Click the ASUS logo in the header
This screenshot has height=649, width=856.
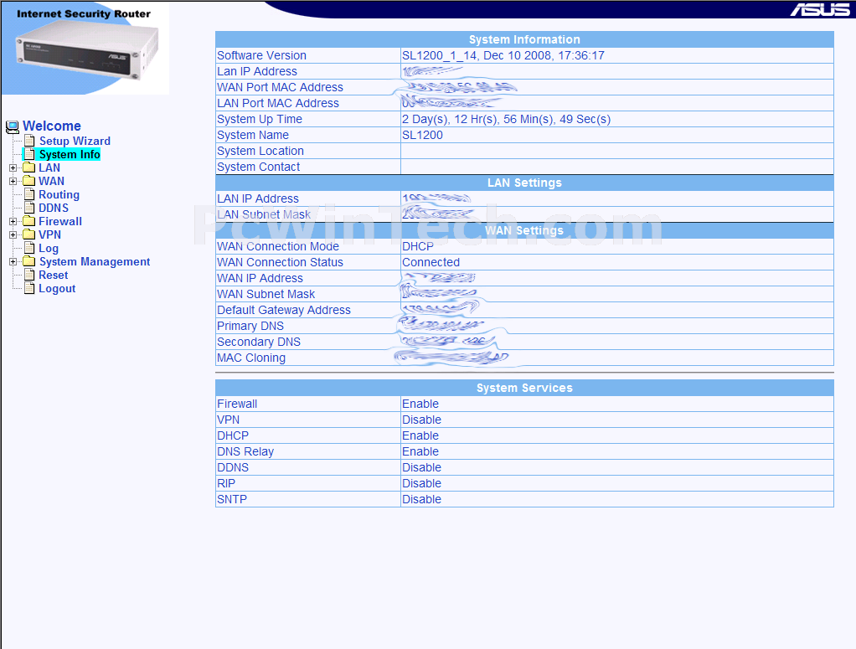[x=820, y=10]
